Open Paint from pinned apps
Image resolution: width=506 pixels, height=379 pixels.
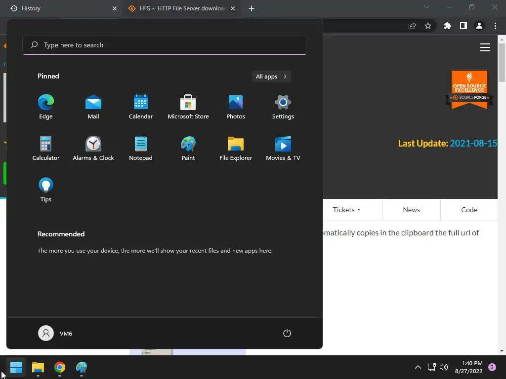(188, 149)
